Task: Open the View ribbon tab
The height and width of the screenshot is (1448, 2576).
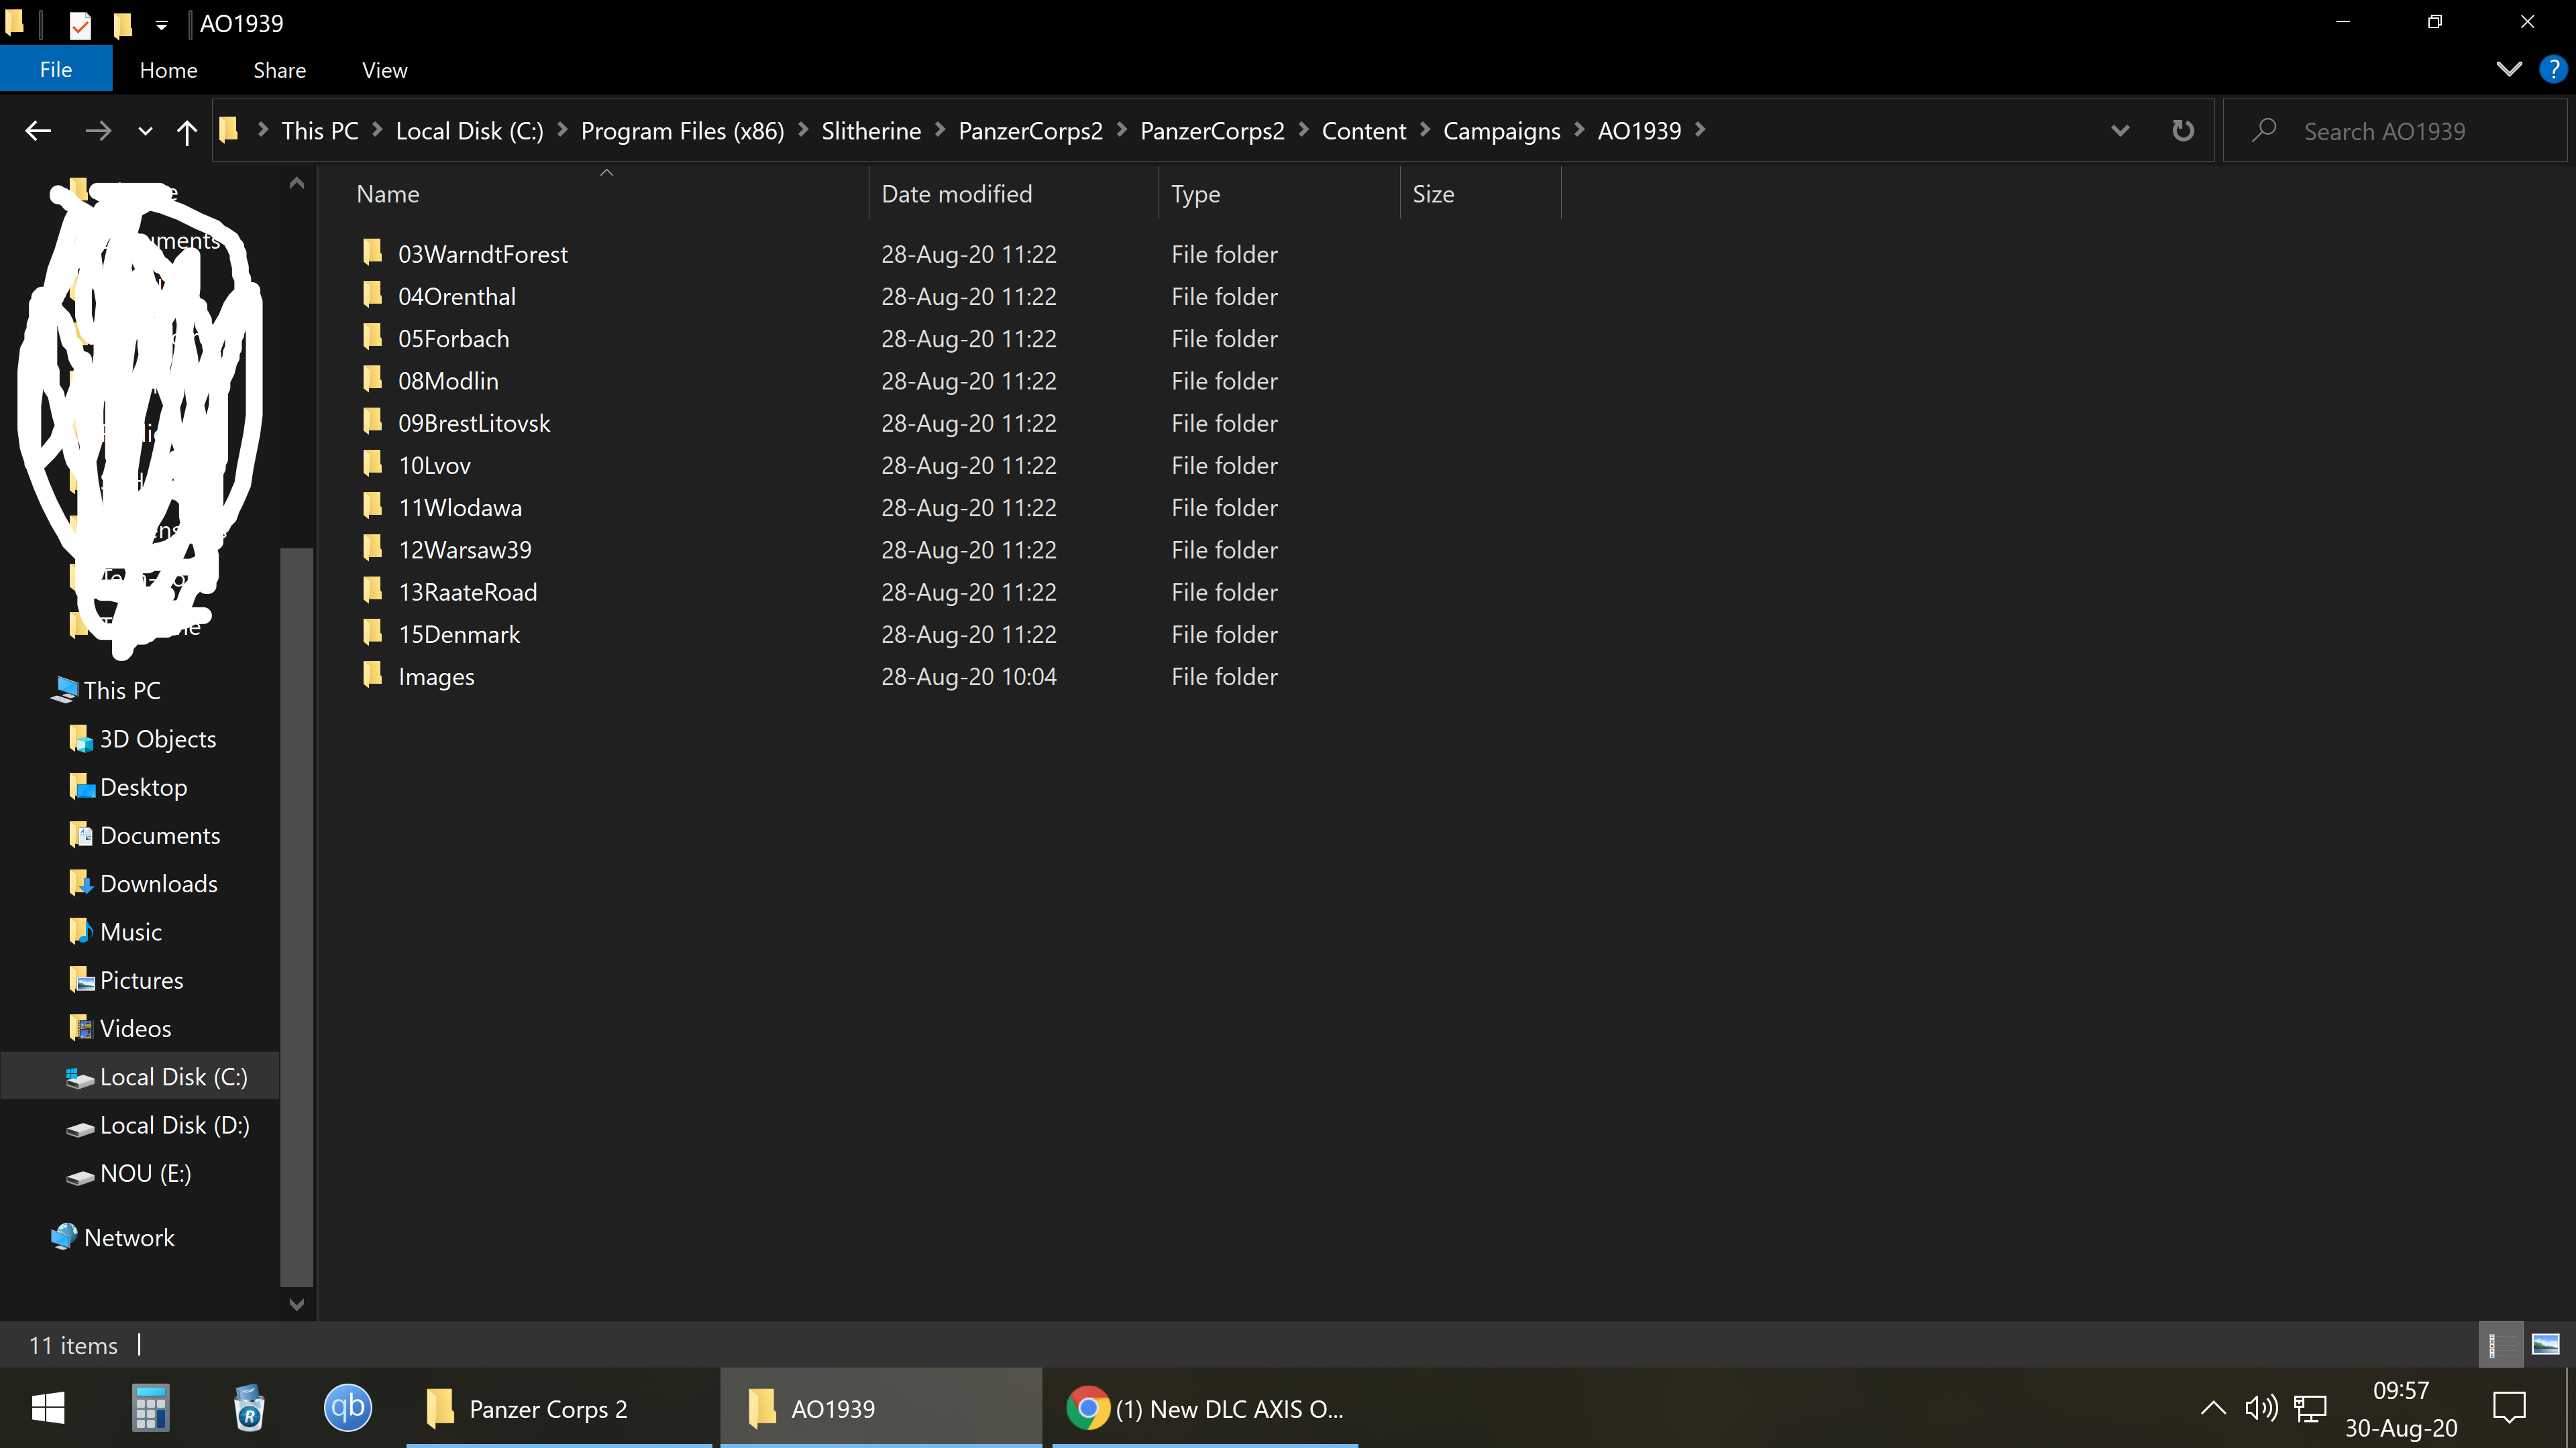Action: coord(384,70)
